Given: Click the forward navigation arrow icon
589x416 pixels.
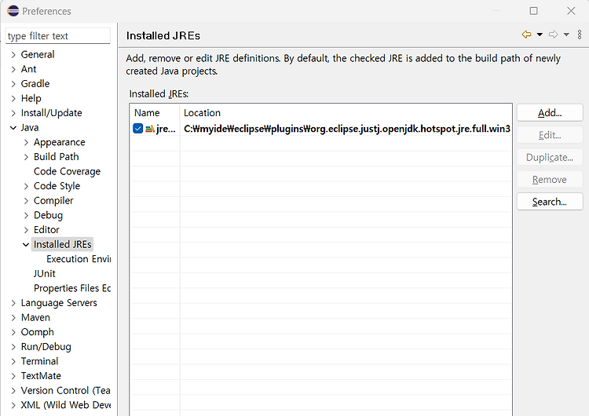Looking at the screenshot, I should coord(554,35).
